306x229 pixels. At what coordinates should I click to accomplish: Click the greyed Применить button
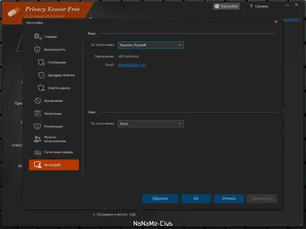click(262, 198)
